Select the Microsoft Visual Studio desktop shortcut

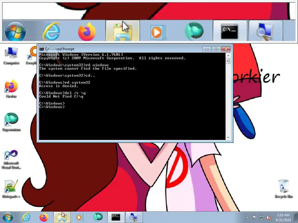click(11, 160)
